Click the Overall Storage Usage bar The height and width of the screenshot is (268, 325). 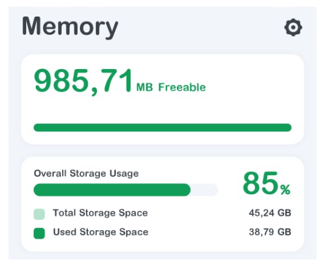(126, 190)
